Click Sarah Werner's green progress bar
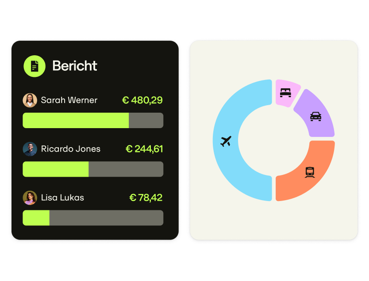Image resolution: width=369 pixels, height=281 pixels. click(76, 121)
